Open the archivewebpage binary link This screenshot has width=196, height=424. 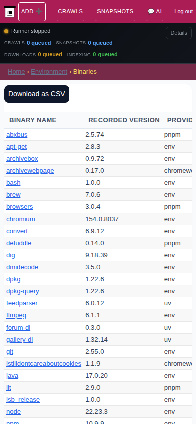pos(30,171)
